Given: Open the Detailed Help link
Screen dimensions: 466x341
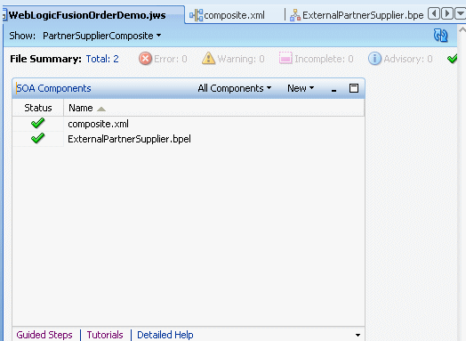Looking at the screenshot, I should (165, 335).
